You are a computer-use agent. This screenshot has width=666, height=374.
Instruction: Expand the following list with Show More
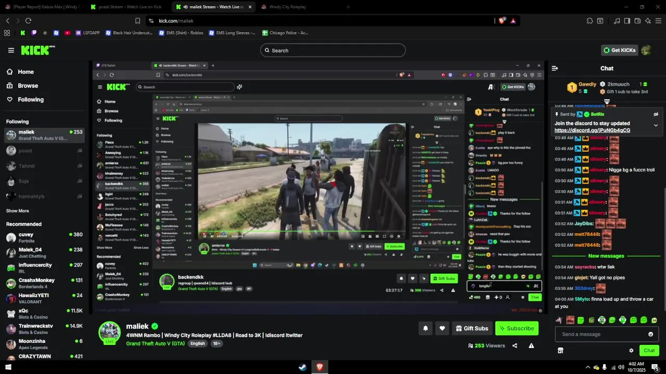click(18, 211)
